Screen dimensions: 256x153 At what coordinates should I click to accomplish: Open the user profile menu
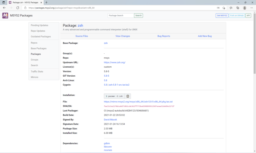click(244, 8)
